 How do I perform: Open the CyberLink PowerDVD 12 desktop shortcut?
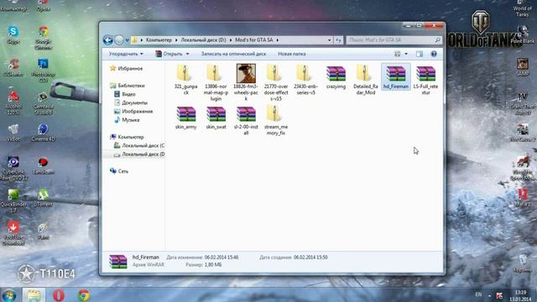coord(13,169)
